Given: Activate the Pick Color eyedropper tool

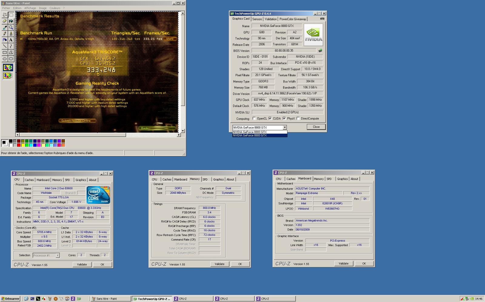Looking at the screenshot, I should pyautogui.click(x=5, y=28).
